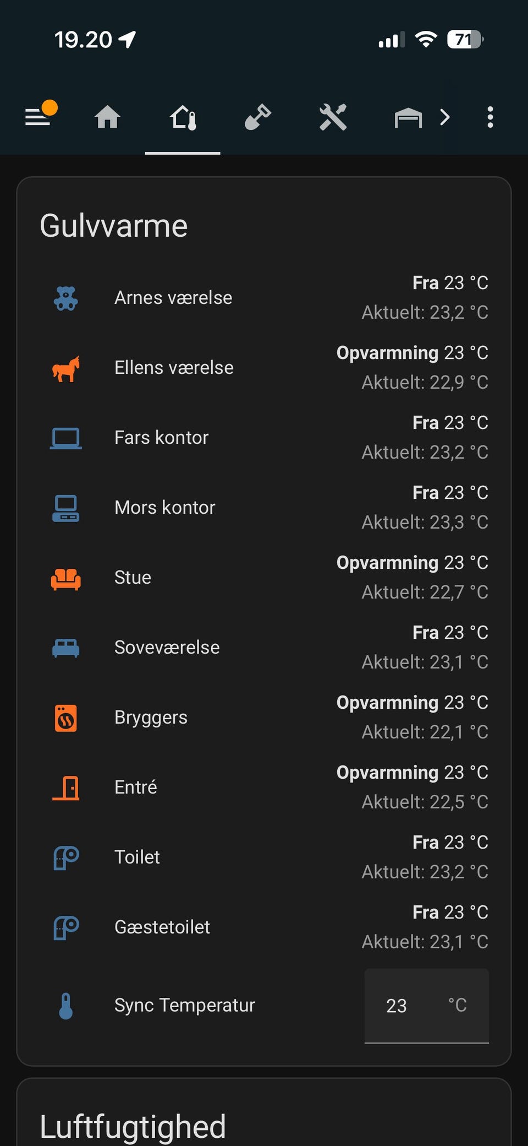The height and width of the screenshot is (1146, 528).
Task: Tap the teddy bear icon for Arnes værelse
Action: coord(66,298)
